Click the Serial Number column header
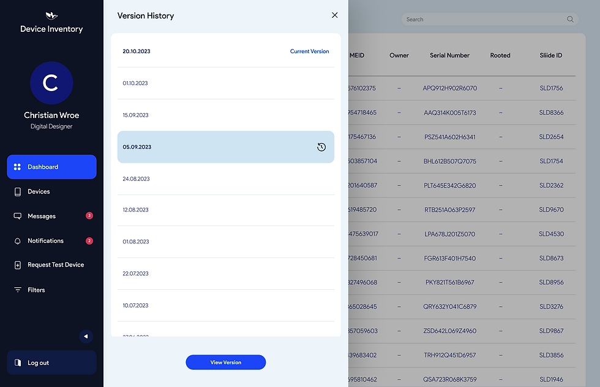 tap(449, 56)
